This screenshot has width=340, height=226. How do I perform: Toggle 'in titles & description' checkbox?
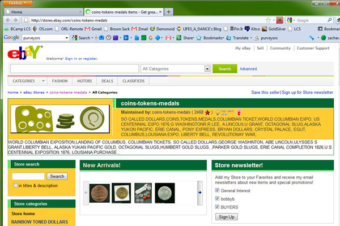coord(15,185)
